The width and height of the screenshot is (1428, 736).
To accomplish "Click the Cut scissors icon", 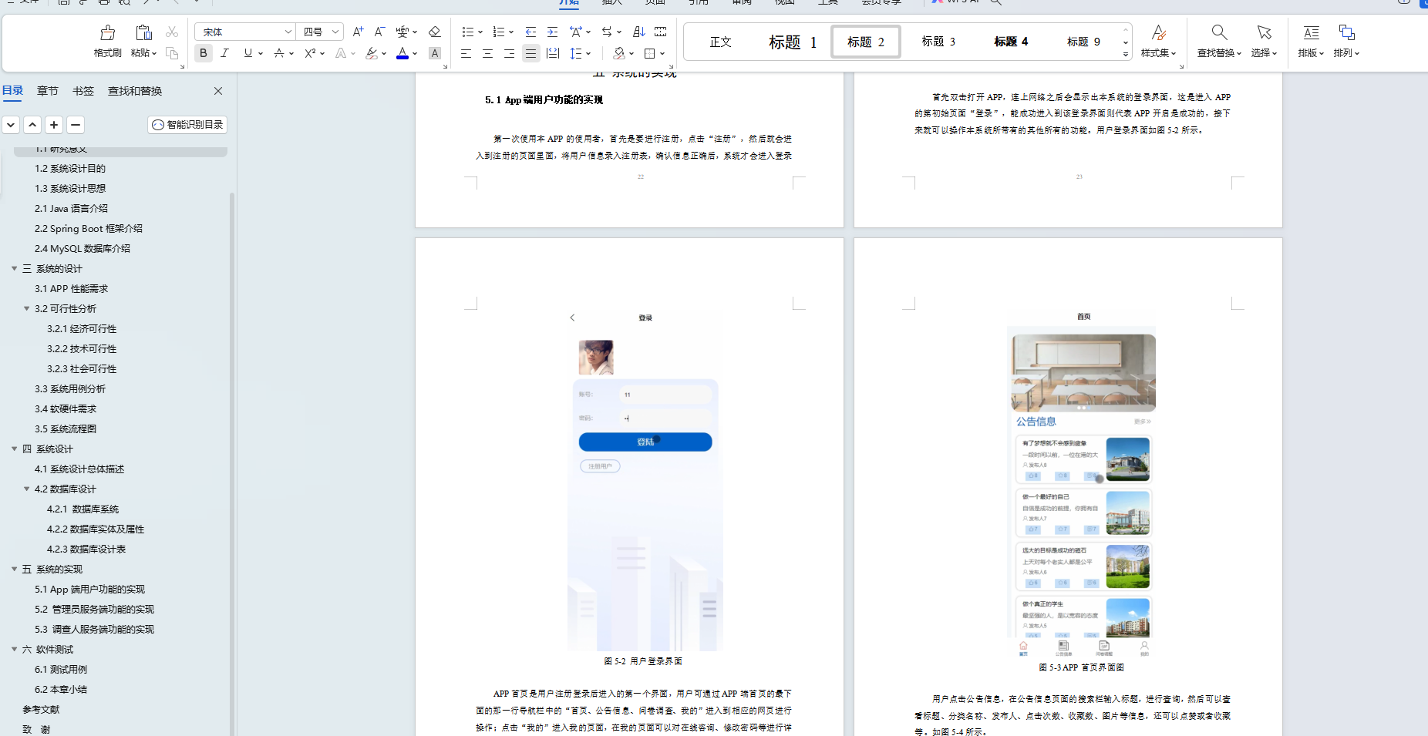I will pyautogui.click(x=172, y=32).
